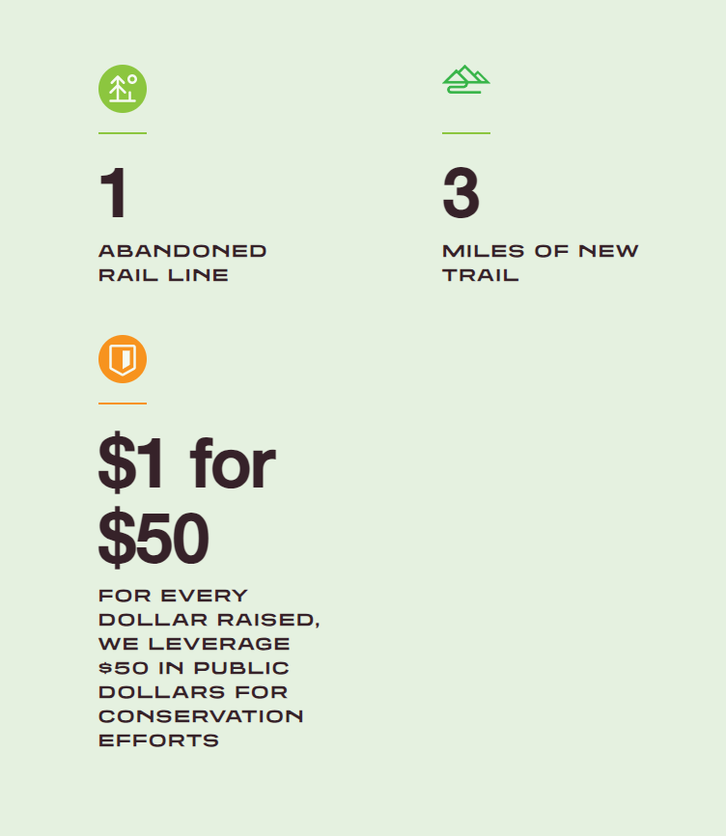Screen dimensions: 726x836
Task: Click the green tree and sun icon
Action: [x=123, y=89]
